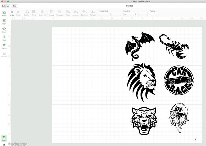Activate the Vector pen tool
Viewport: 206px width, 146px height.
point(4,45)
